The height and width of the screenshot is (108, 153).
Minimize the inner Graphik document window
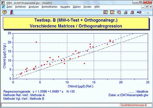(143, 7)
